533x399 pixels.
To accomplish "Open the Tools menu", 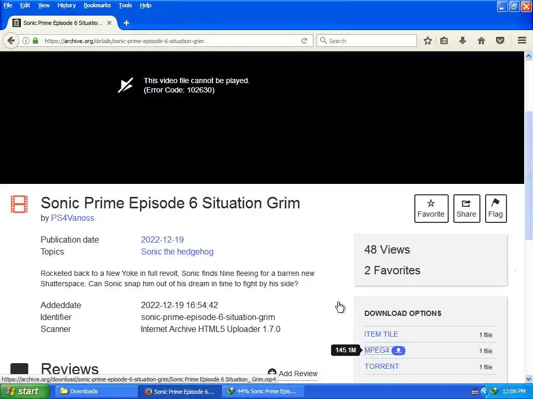I will (x=125, y=5).
